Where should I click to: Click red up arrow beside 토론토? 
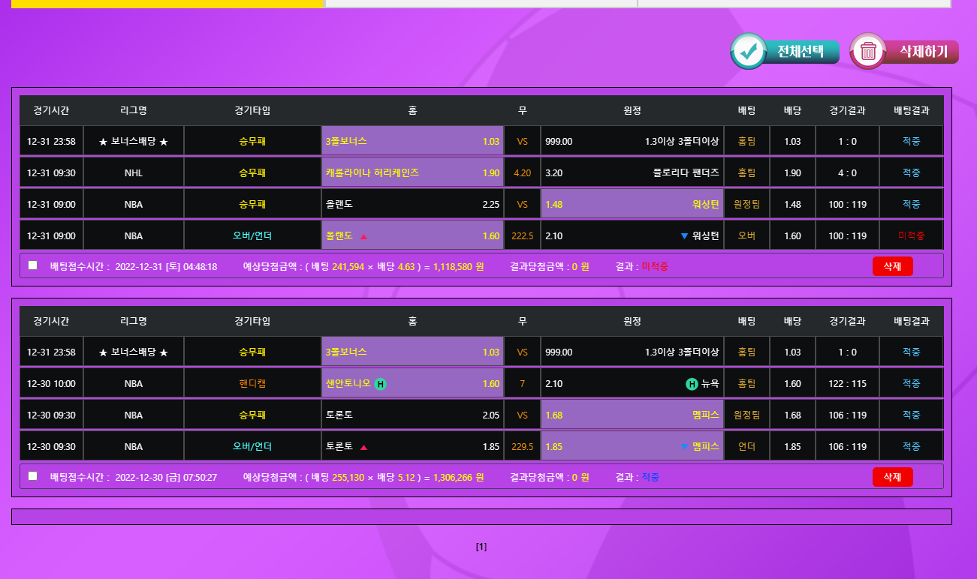[363, 447]
